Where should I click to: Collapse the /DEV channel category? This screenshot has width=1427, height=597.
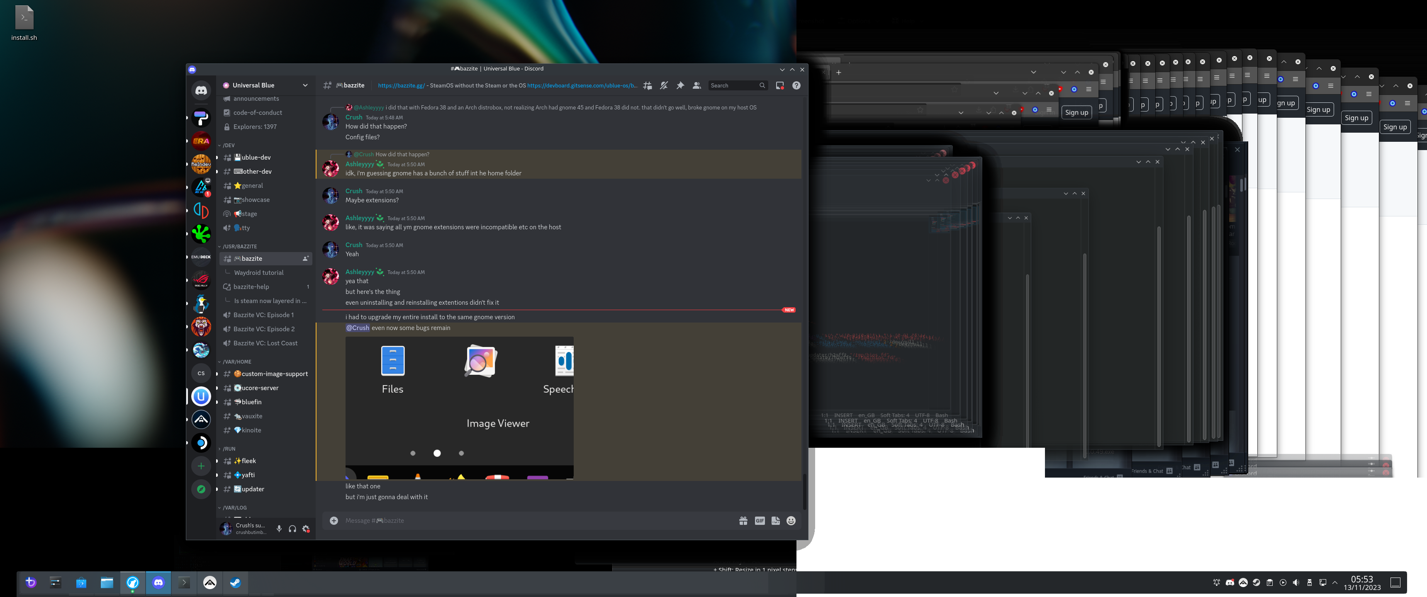point(228,145)
